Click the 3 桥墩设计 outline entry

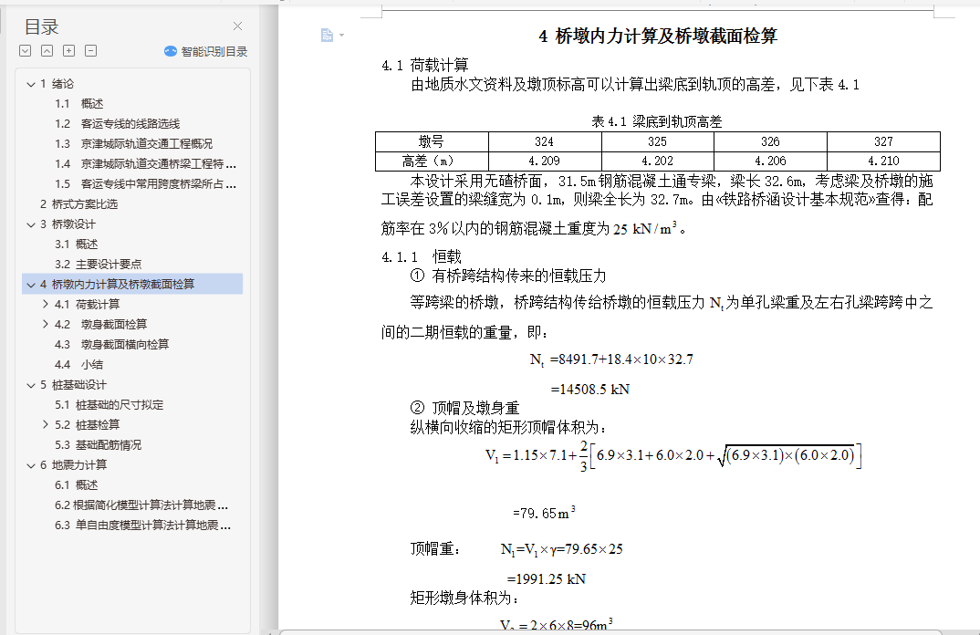pos(68,224)
